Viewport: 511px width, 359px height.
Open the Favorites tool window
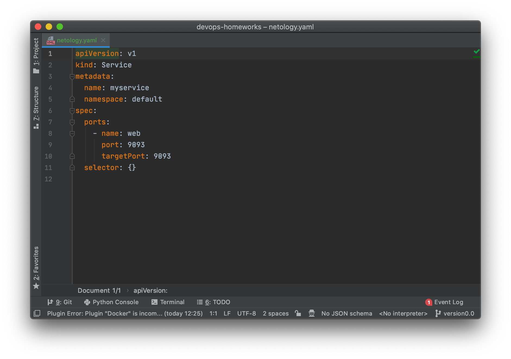pos(36,267)
